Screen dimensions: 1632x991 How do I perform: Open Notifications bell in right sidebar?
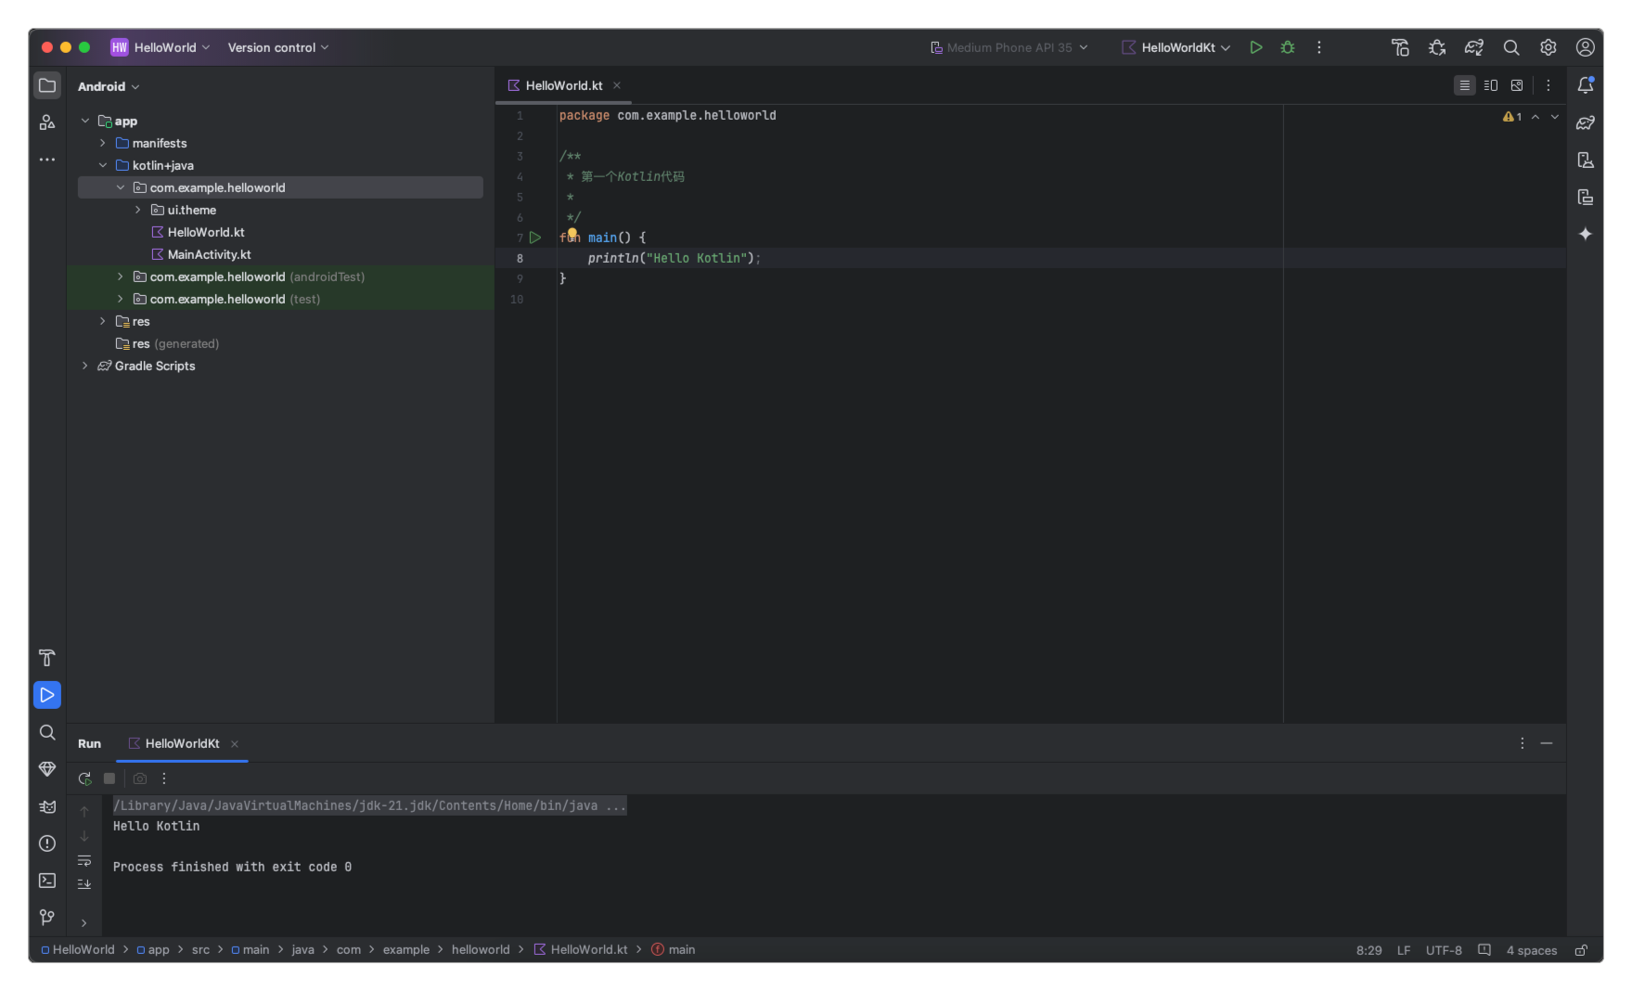click(1585, 85)
